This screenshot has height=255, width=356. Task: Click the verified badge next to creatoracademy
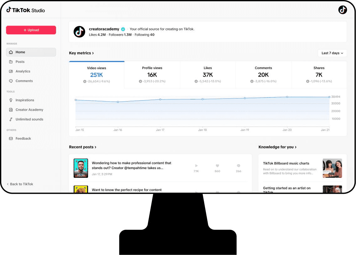123,29
